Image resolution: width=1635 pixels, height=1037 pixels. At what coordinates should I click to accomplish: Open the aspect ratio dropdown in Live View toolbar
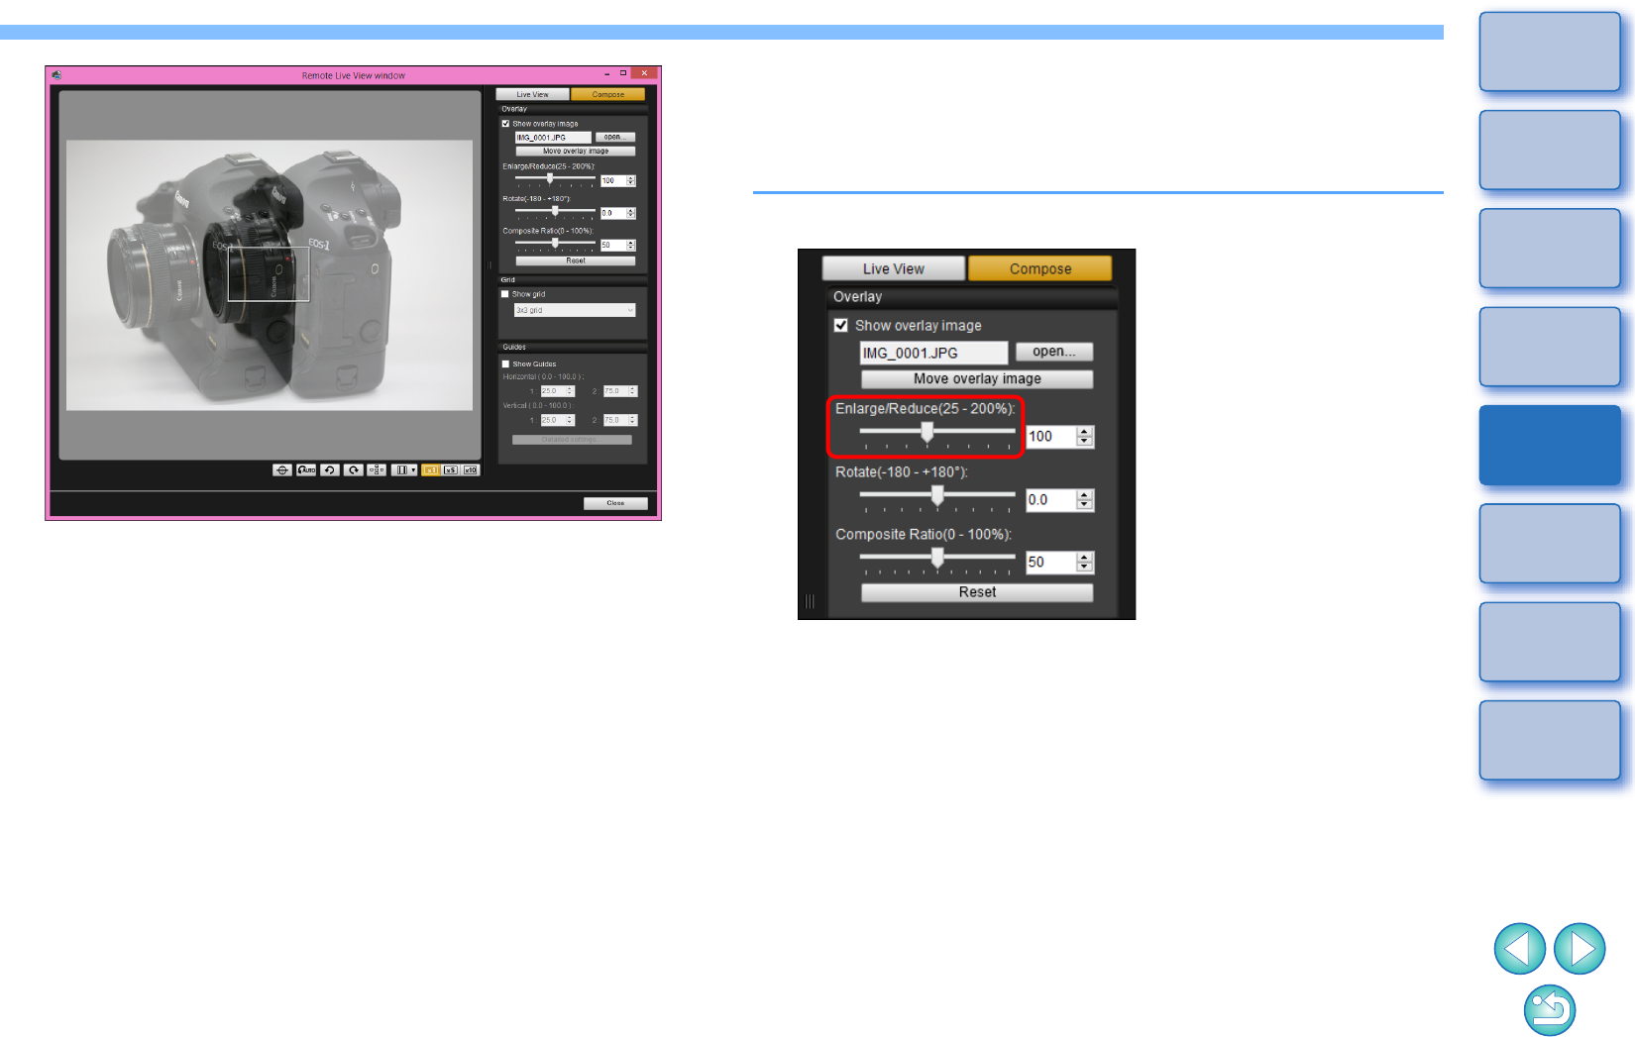[404, 470]
